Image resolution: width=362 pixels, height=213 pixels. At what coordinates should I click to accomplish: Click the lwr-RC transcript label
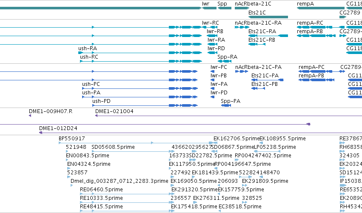tap(210, 23)
